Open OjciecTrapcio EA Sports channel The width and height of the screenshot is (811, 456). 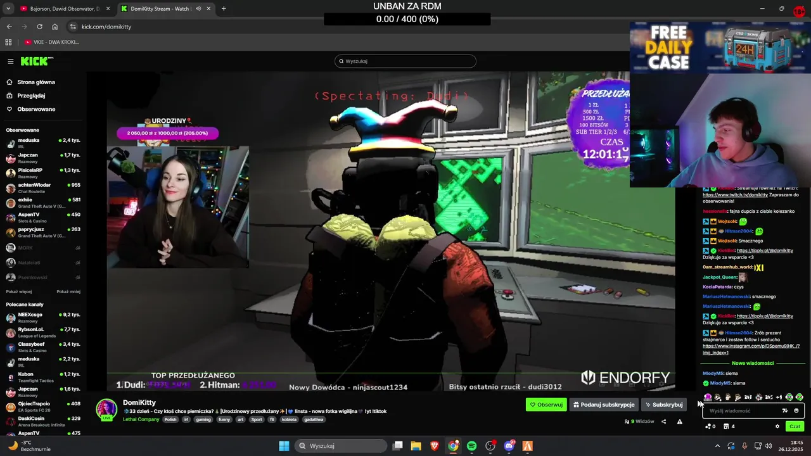pos(43,407)
